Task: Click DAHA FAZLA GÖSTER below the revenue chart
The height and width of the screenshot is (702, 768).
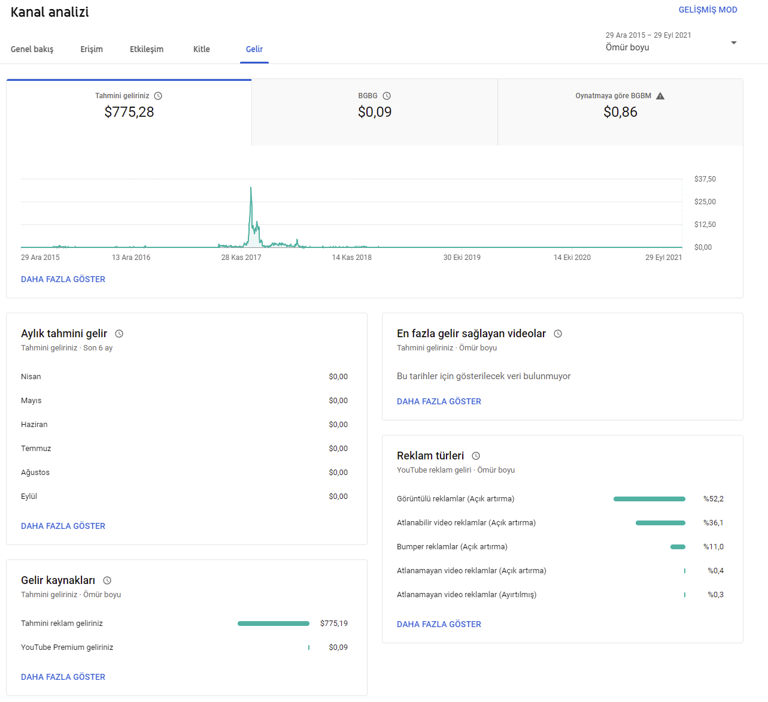Action: (x=63, y=279)
